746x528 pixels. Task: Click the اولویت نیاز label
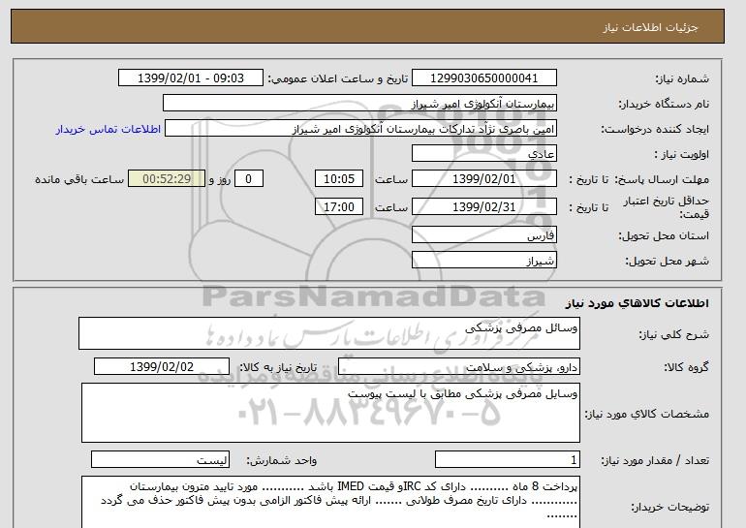682,154
